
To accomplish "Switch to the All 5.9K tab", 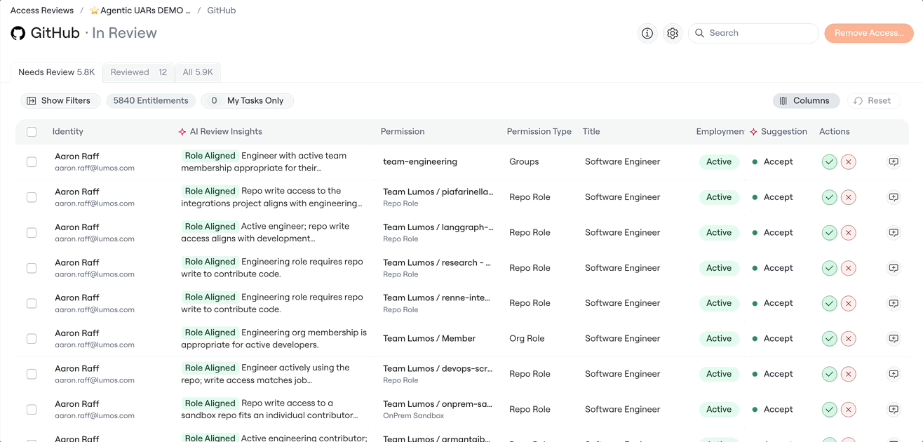I will coord(198,72).
